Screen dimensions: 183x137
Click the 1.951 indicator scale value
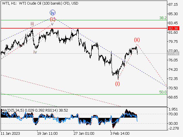[x=173, y=109]
